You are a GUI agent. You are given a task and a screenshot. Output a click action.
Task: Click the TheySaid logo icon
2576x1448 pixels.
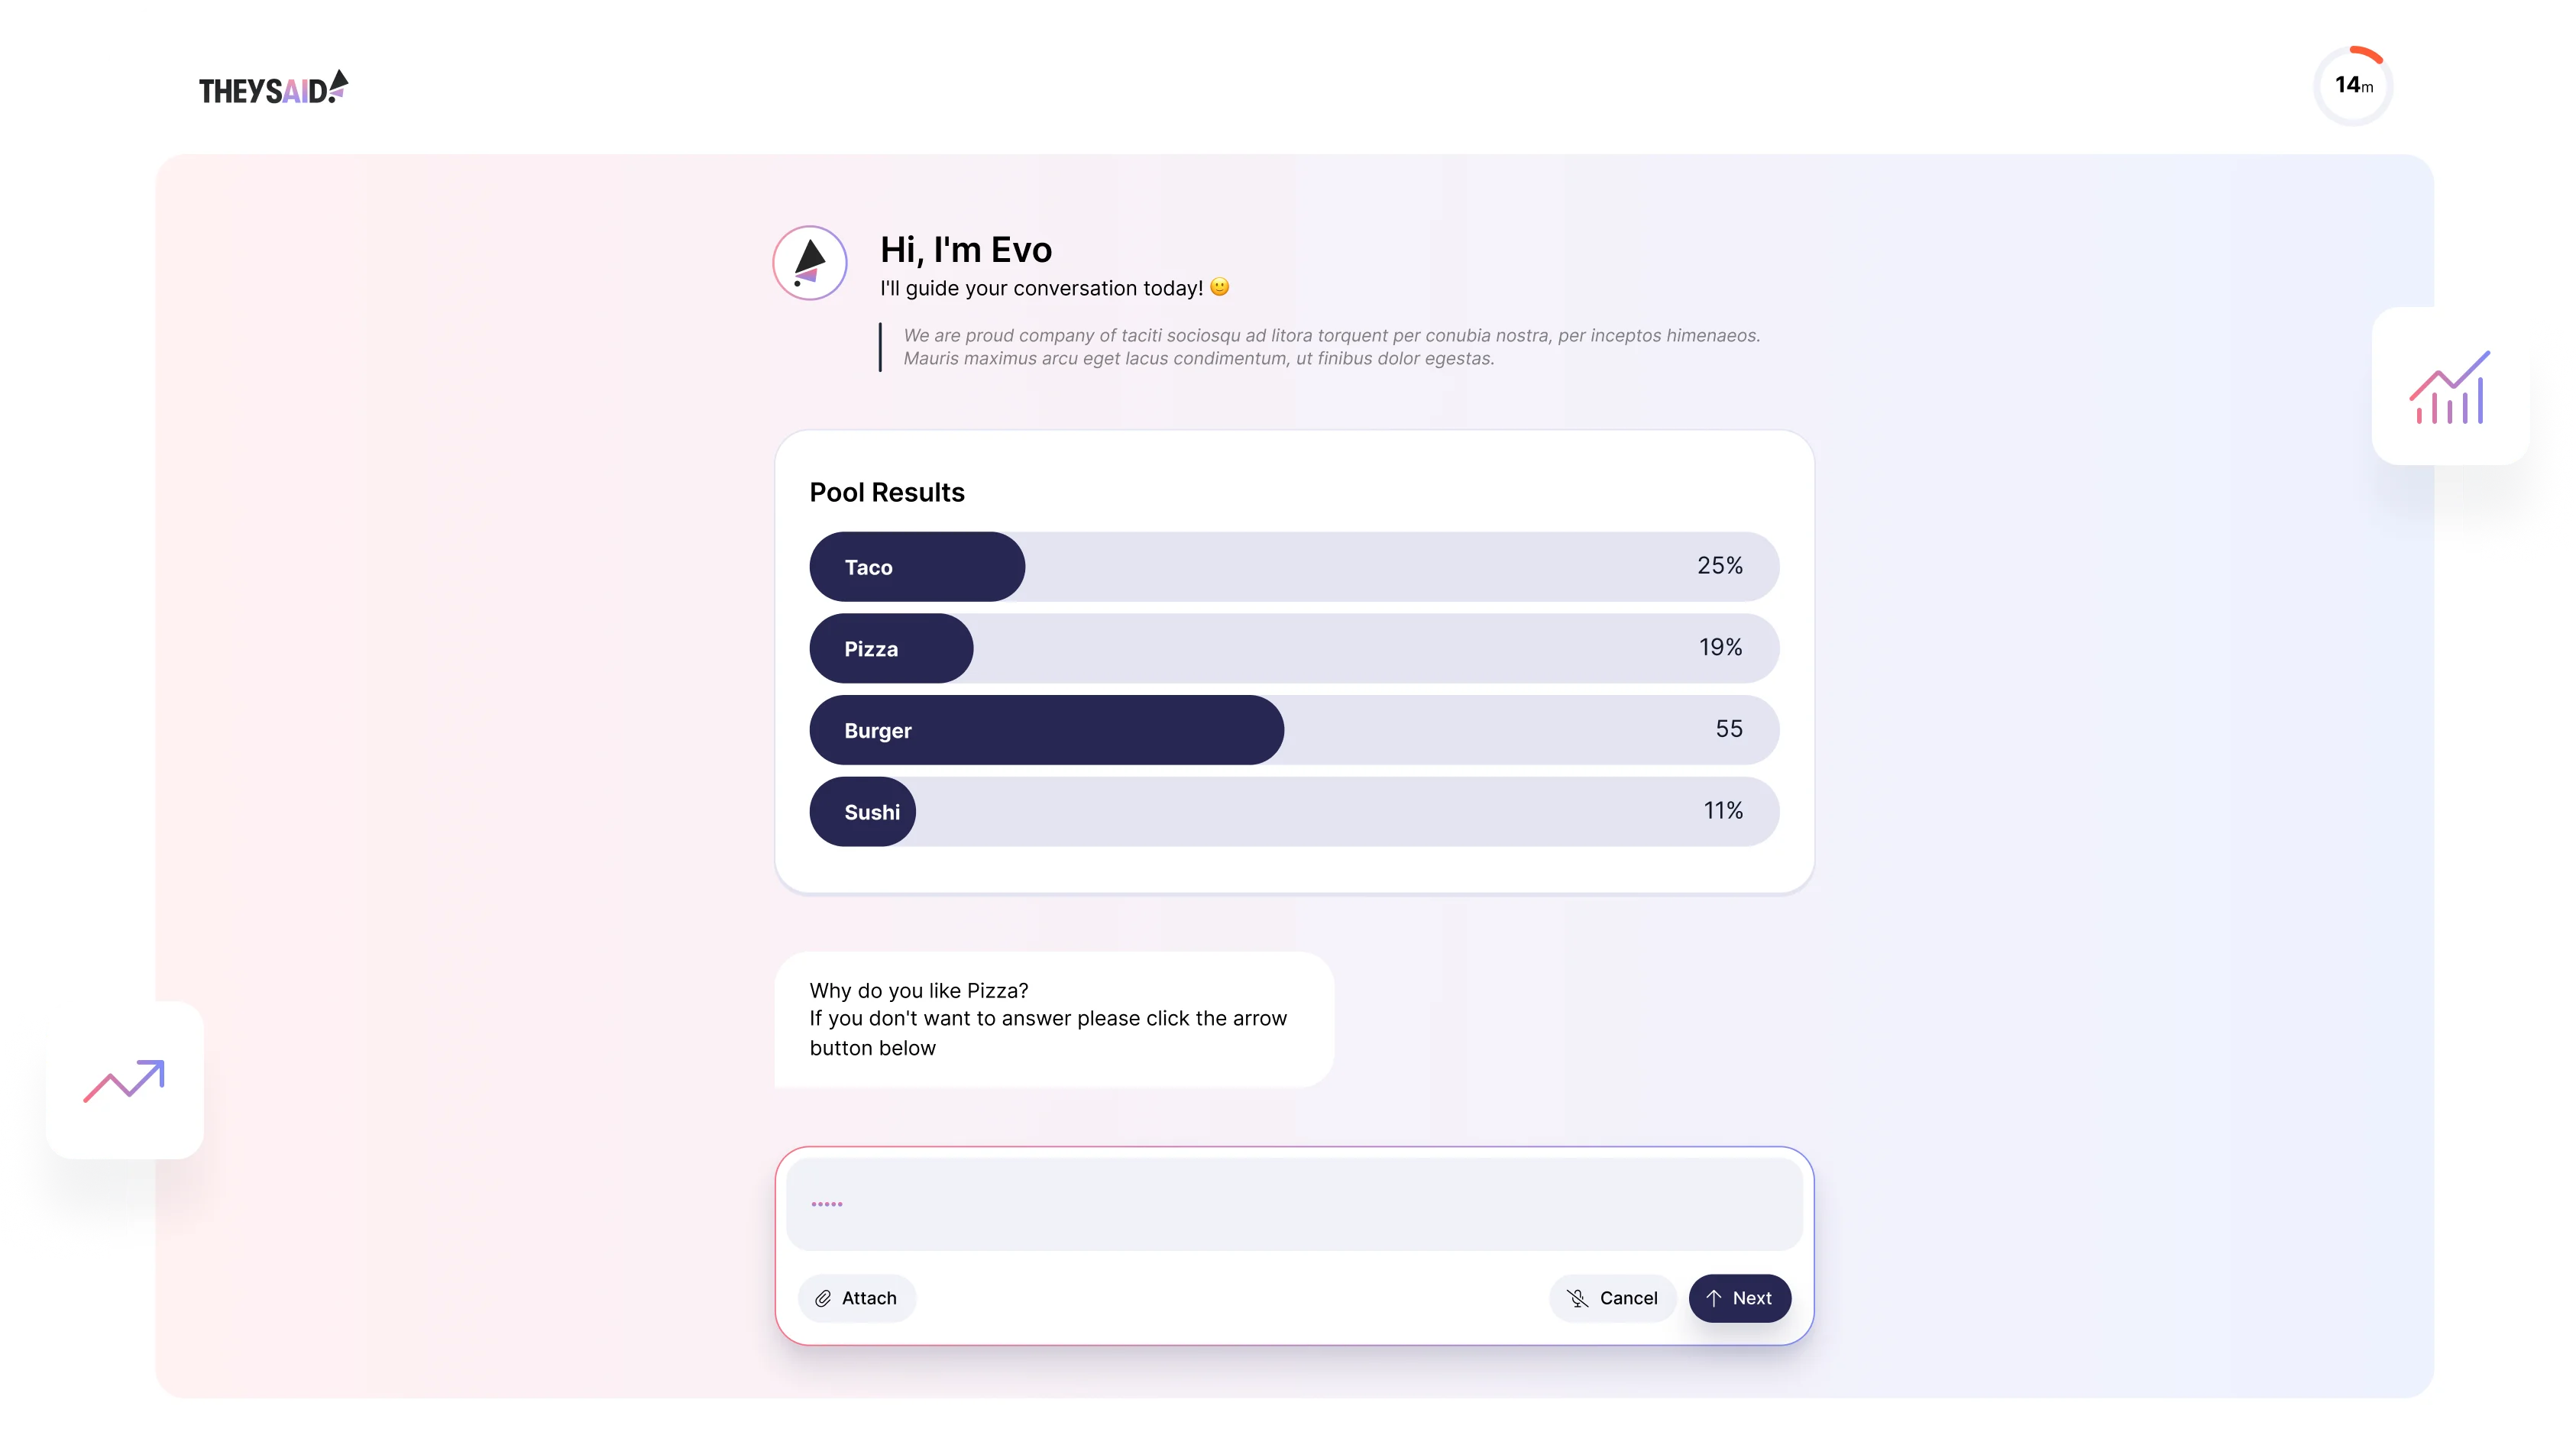pos(339,86)
